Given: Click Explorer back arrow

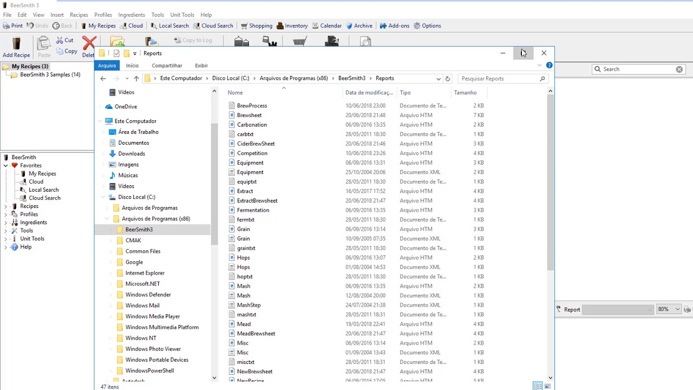Looking at the screenshot, I should coord(103,79).
